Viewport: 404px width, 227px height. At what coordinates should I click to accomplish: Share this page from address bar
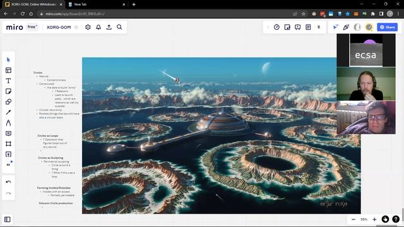[295, 14]
